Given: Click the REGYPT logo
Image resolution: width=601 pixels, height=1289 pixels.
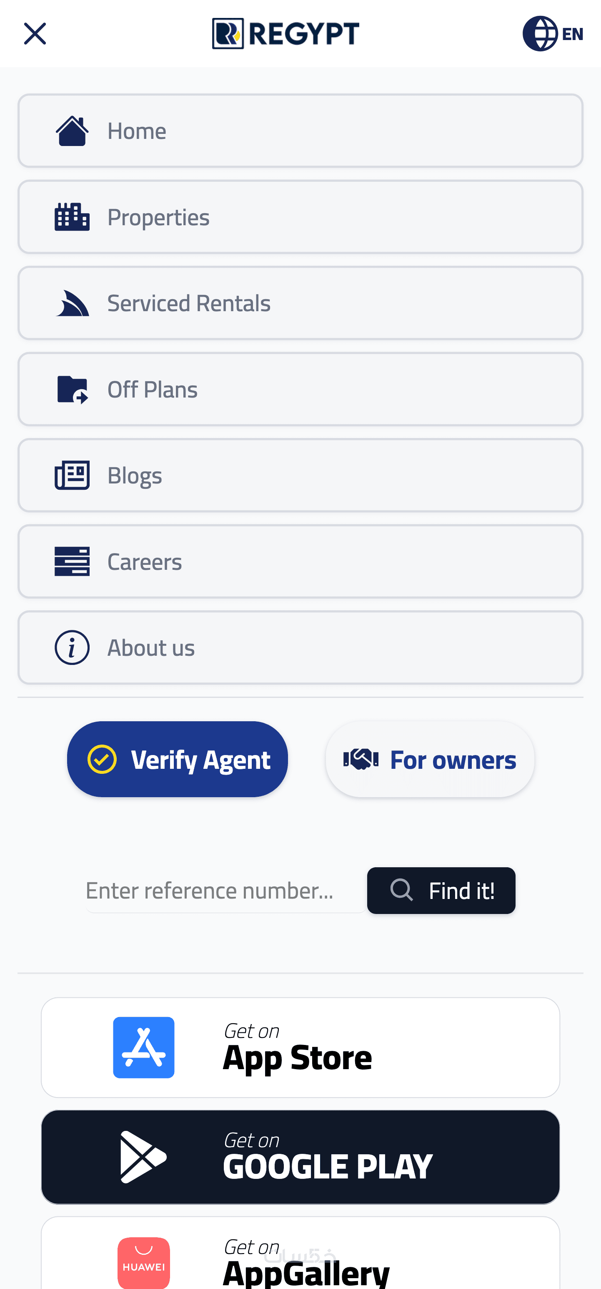Looking at the screenshot, I should pos(285,33).
